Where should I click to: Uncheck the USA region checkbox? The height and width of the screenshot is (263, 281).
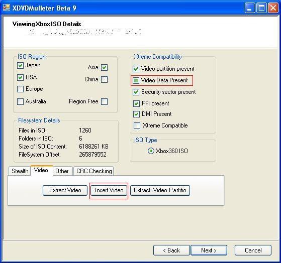click(x=20, y=77)
